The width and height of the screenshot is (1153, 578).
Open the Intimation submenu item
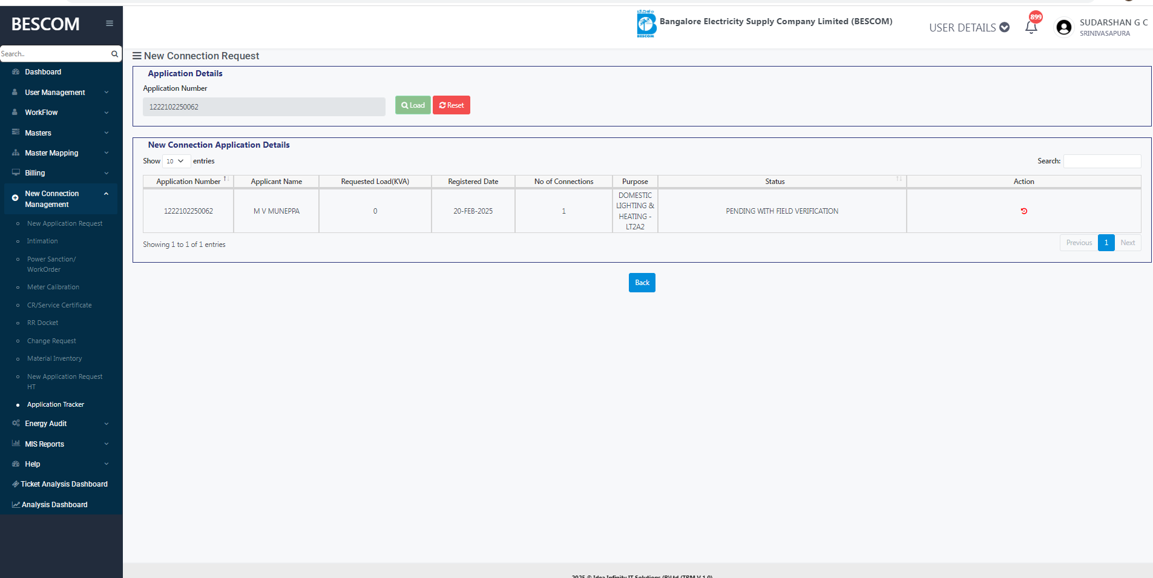[x=42, y=241]
